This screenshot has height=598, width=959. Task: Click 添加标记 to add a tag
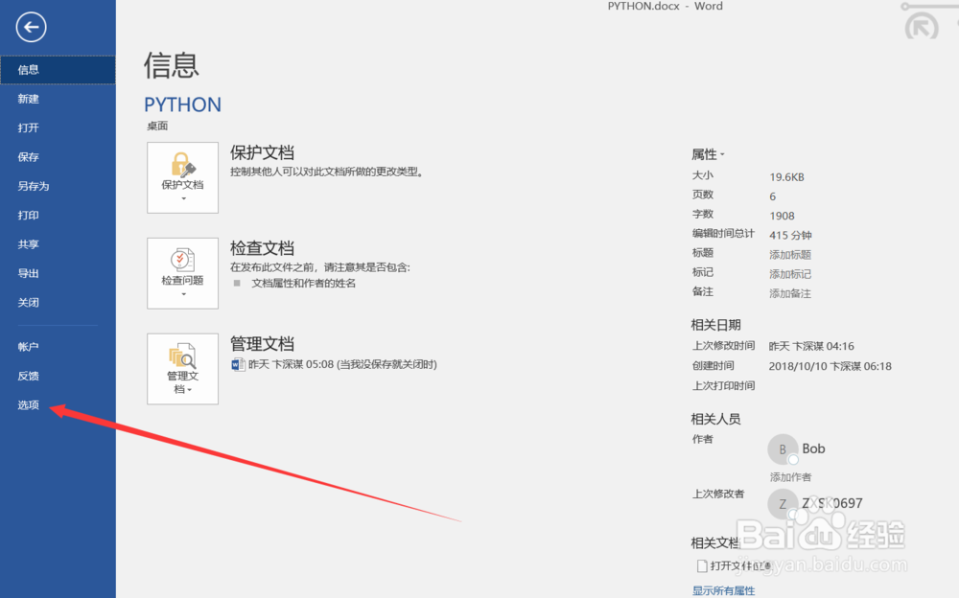(x=789, y=274)
